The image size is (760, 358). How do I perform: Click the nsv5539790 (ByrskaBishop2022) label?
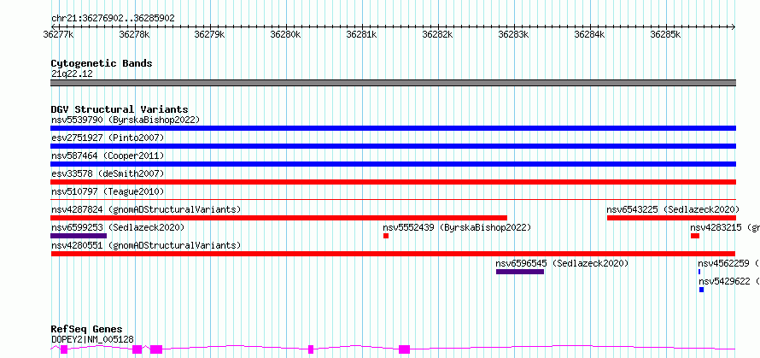[x=126, y=120]
